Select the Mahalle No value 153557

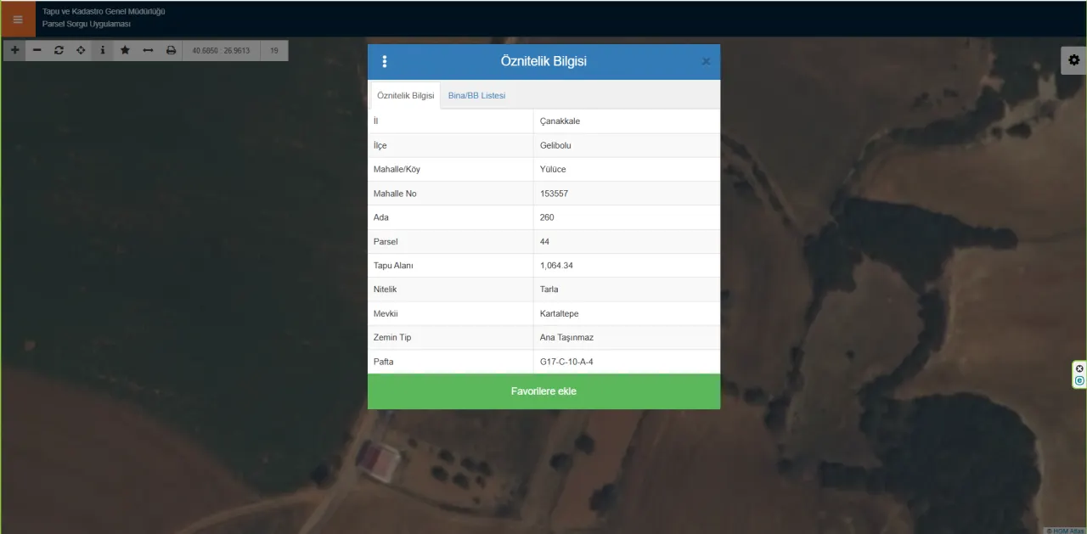(x=555, y=194)
